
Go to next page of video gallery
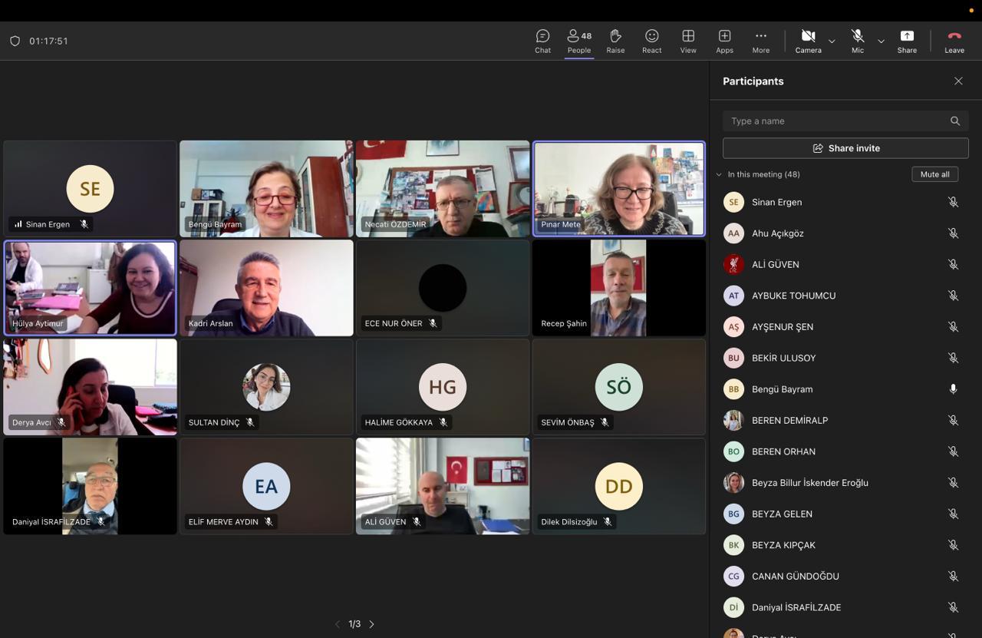372,624
